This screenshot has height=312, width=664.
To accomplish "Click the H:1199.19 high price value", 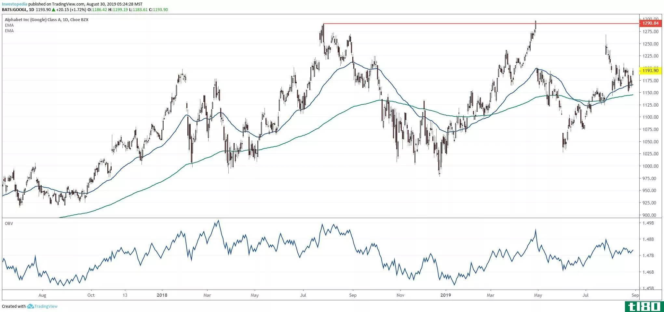I will click(118, 10).
